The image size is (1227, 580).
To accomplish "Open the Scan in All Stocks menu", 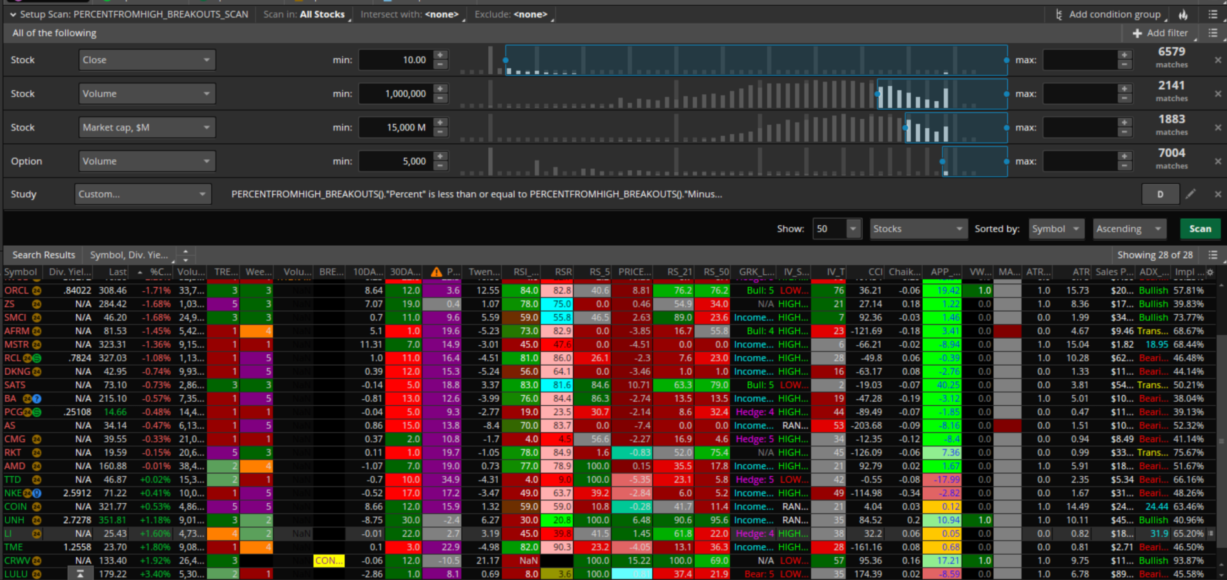I will pos(322,14).
